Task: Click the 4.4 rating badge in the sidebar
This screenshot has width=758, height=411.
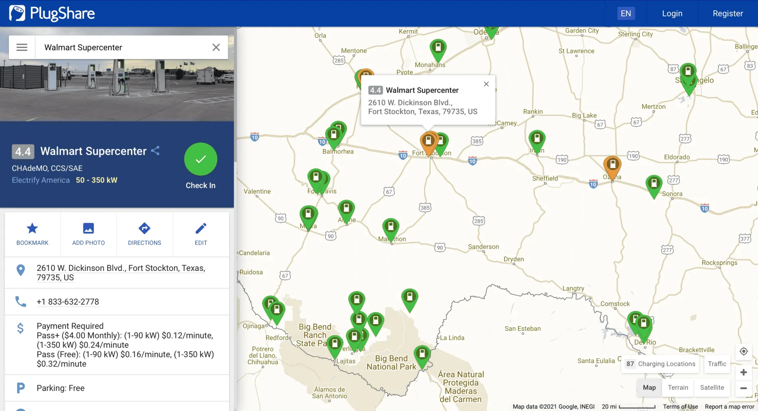Action: coord(23,151)
